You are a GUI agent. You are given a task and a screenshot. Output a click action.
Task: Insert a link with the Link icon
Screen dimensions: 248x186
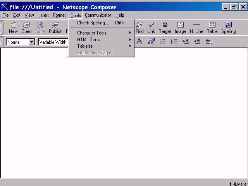151,28
